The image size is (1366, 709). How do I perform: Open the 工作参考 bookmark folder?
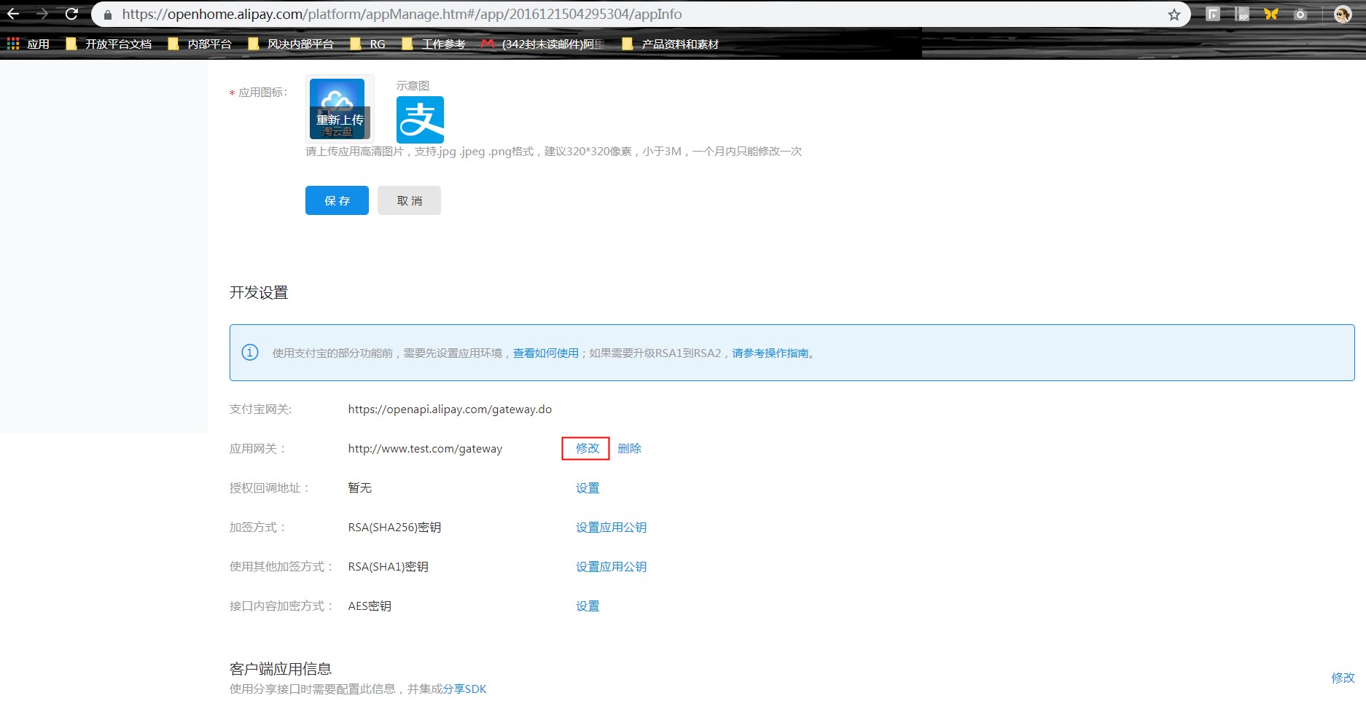point(434,44)
